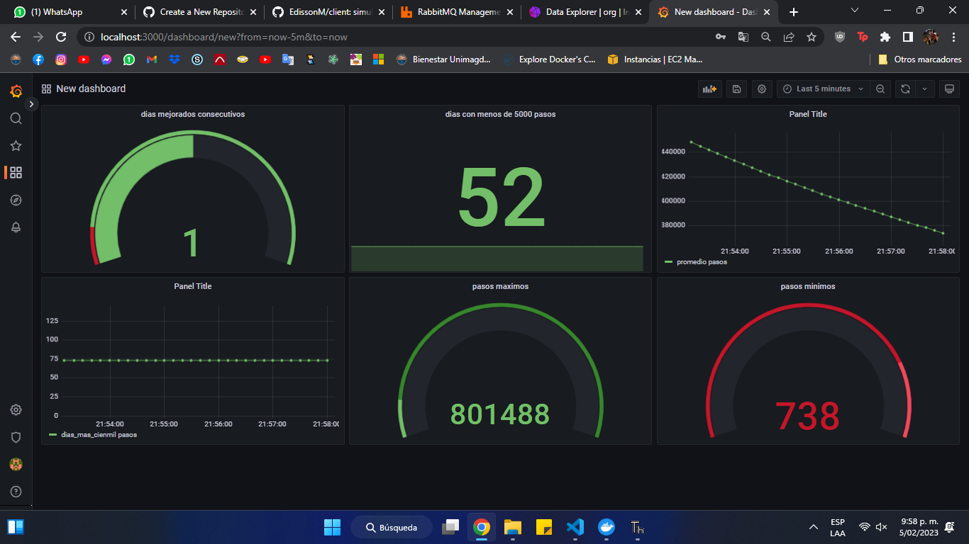Save the dashboard with the floppy icon

tap(736, 89)
